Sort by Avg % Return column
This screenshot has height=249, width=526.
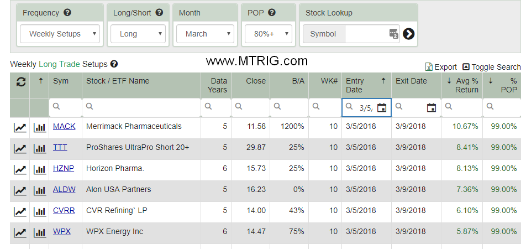point(462,85)
